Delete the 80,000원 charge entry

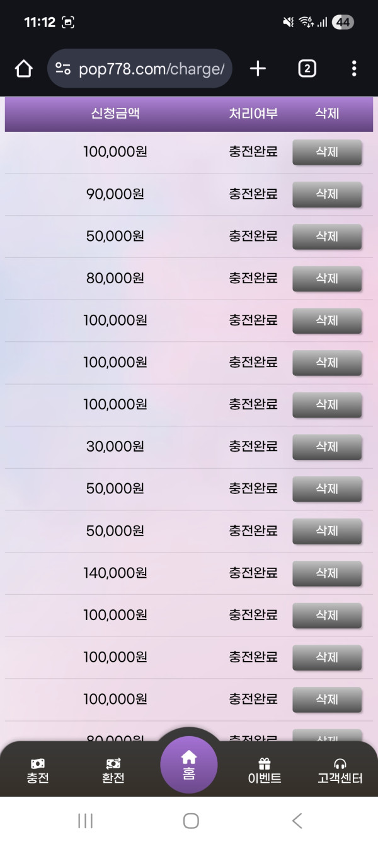(x=327, y=278)
